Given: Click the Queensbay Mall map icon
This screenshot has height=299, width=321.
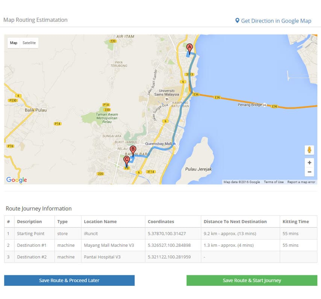Looking at the screenshot, I should click(174, 144).
